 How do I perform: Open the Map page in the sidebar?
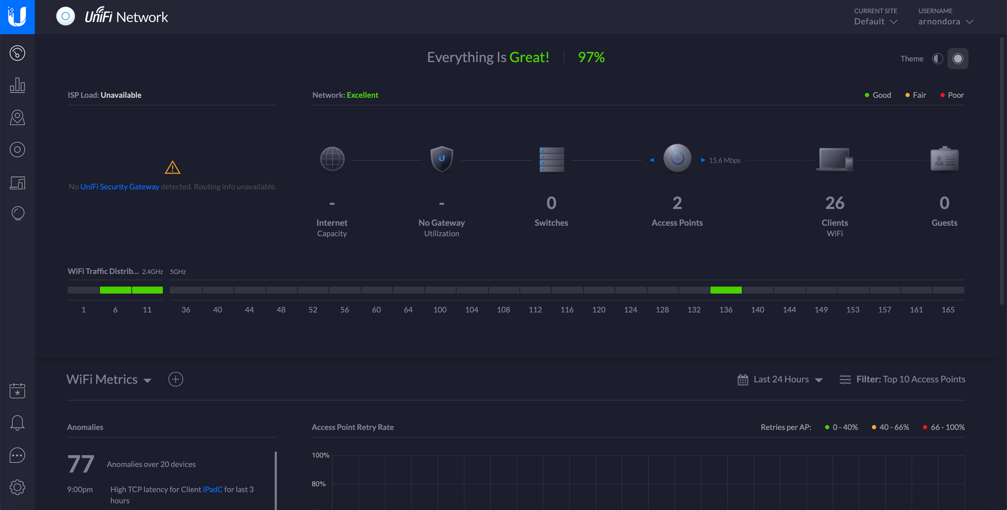click(x=17, y=117)
